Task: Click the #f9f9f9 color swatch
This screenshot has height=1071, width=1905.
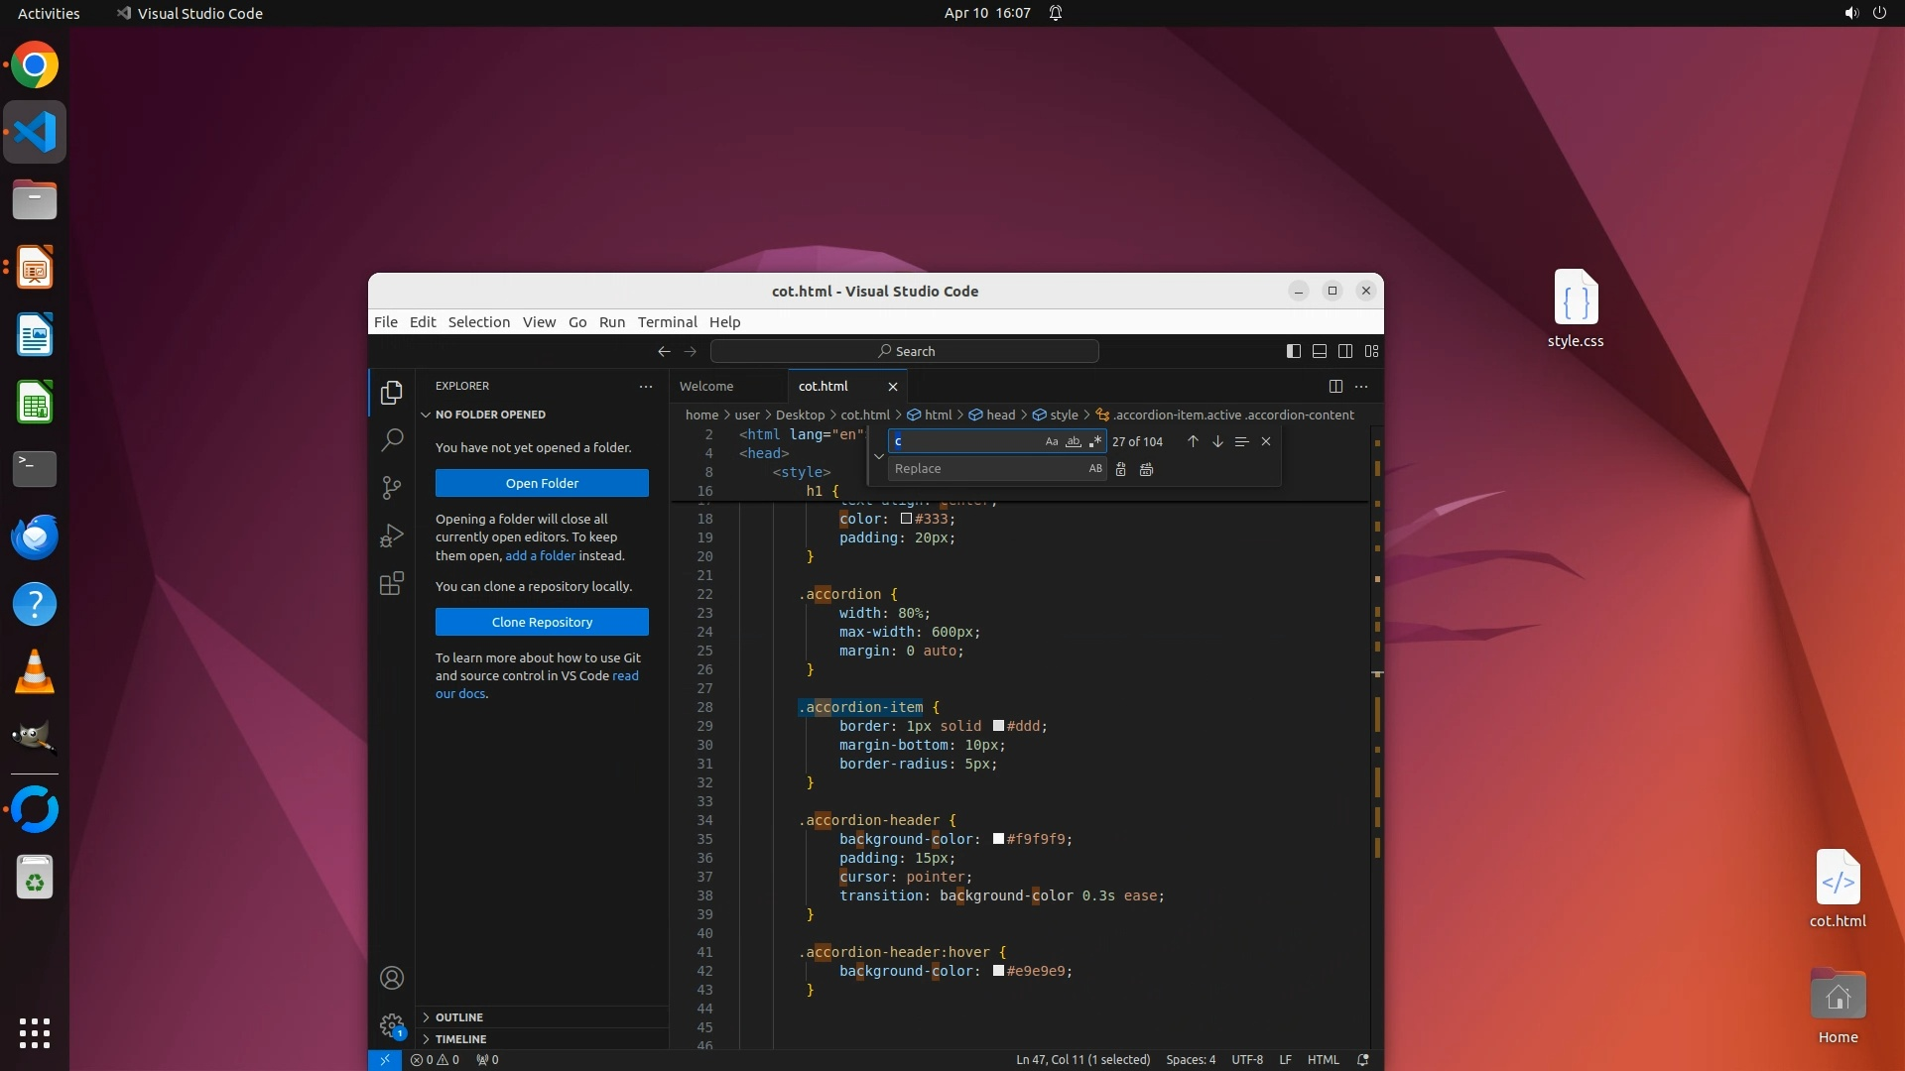Action: (x=998, y=840)
